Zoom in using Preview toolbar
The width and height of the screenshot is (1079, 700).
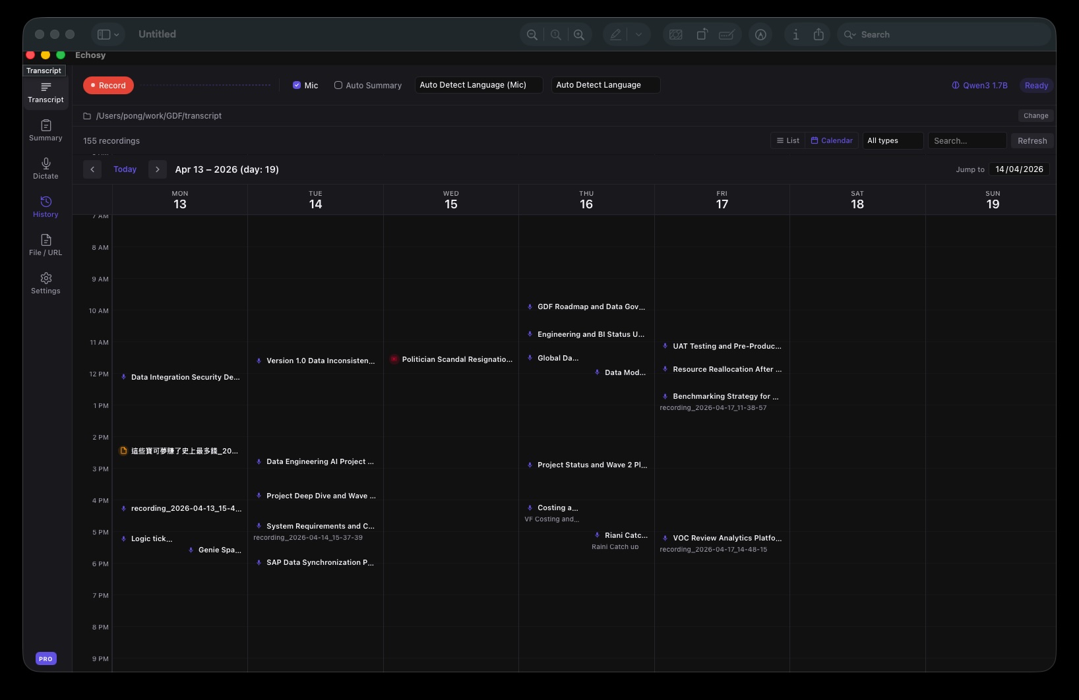tap(579, 34)
